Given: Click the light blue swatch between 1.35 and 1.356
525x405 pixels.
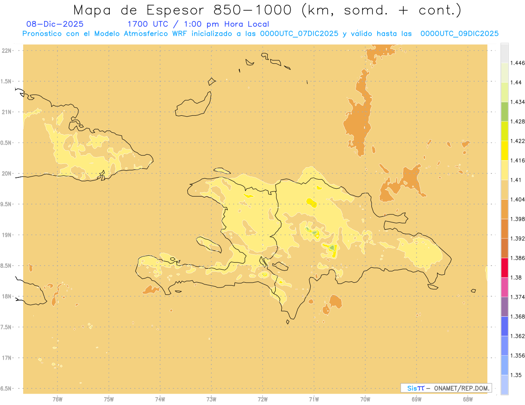Looking at the screenshot, I should coord(504,365).
